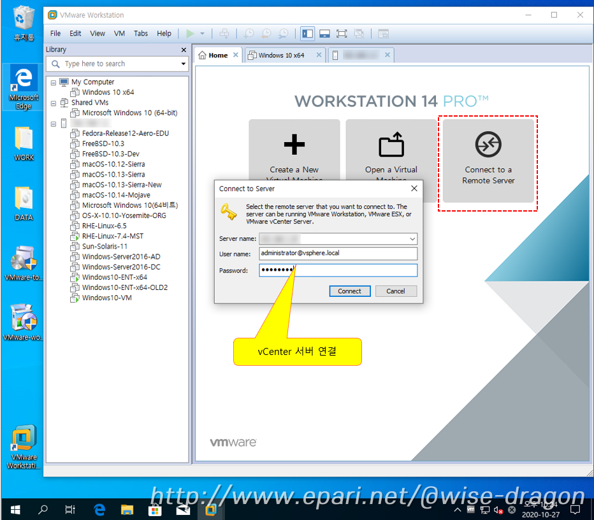The width and height of the screenshot is (594, 520).
Task: Select FreeBSD-10.3-Dev in the tree
Action: coord(111,154)
